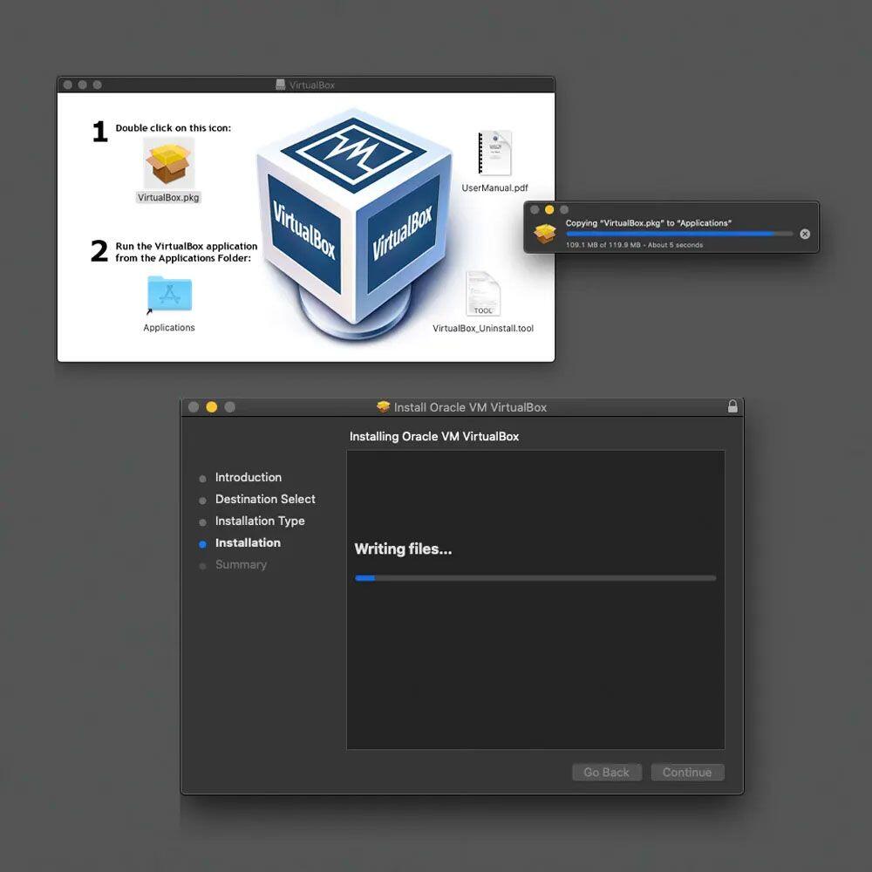The height and width of the screenshot is (872, 872).
Task: Open the UserManual.pdf document icon
Action: point(494,153)
